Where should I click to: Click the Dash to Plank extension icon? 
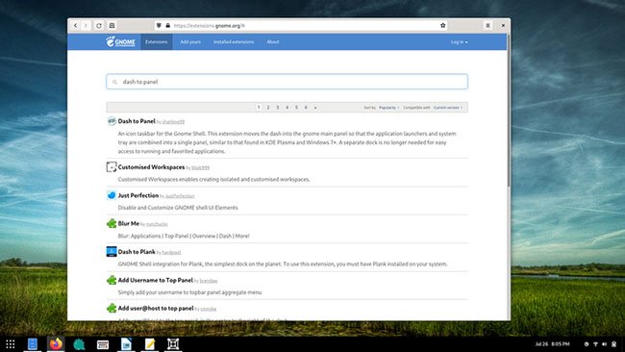coord(112,252)
